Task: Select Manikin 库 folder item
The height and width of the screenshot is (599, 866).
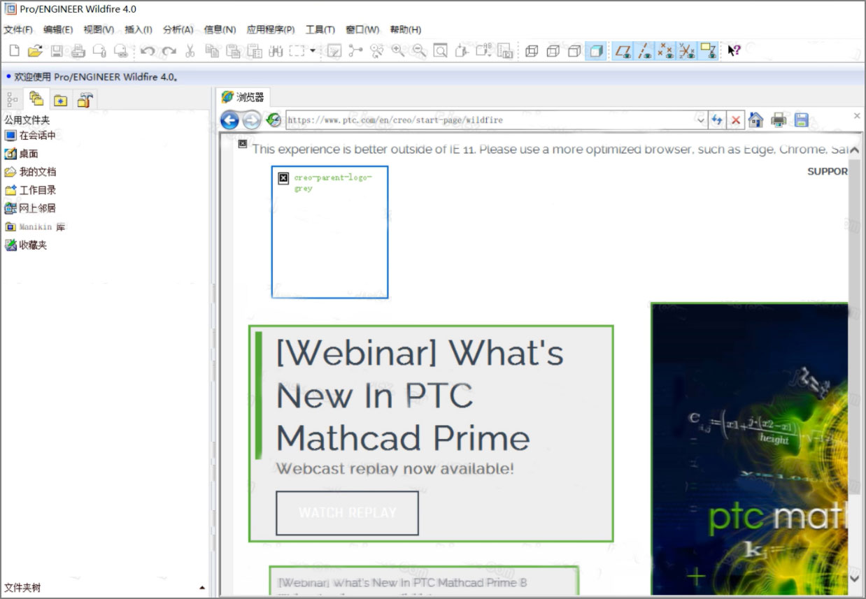Action: (x=35, y=227)
